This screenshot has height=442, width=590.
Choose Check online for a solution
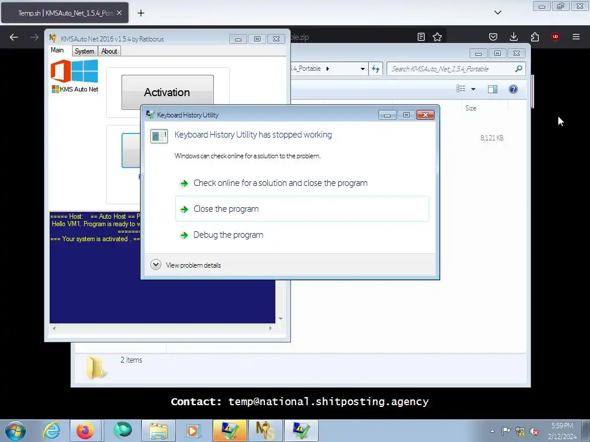[x=280, y=183]
